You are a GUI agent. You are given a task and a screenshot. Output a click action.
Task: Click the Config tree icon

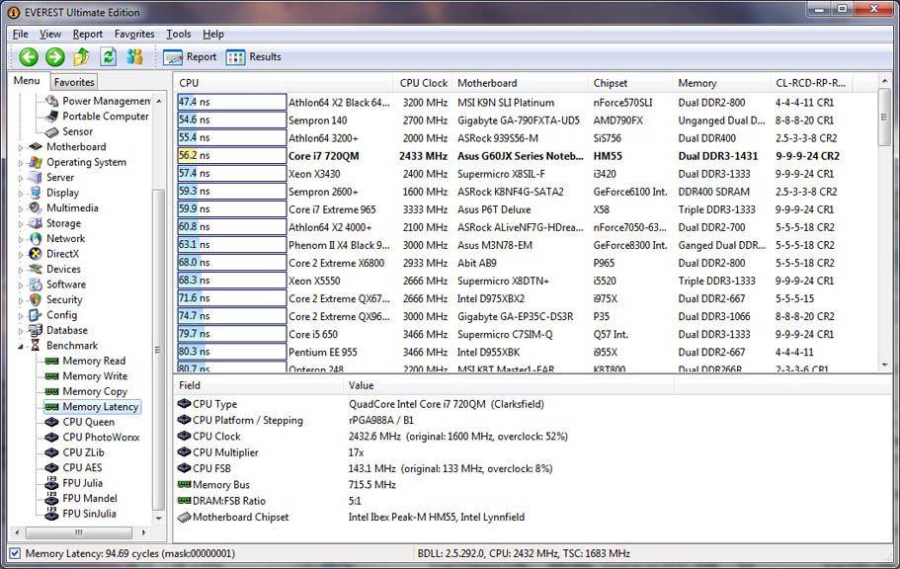pos(36,315)
